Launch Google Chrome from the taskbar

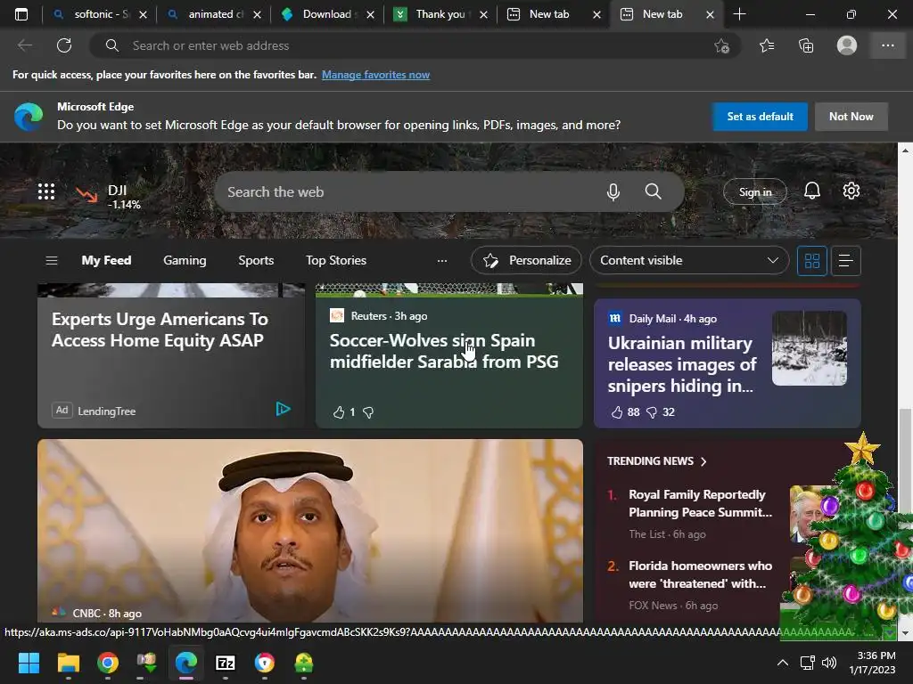coord(108,663)
